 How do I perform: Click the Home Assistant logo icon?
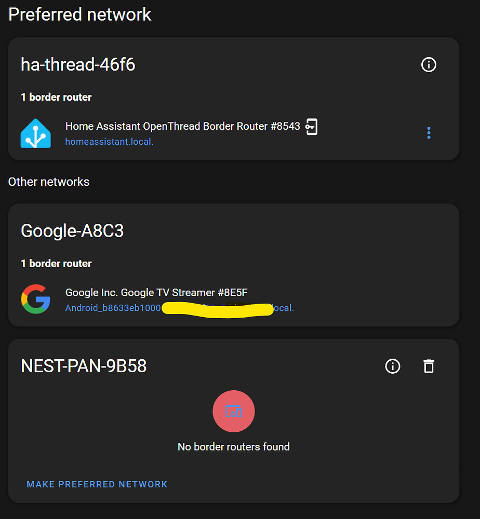pos(35,133)
